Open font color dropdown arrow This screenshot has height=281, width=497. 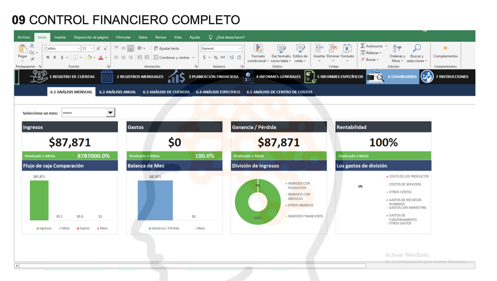point(106,57)
